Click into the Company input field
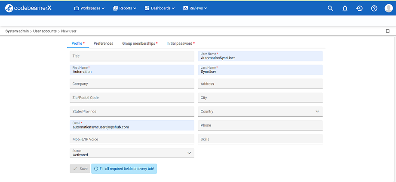This screenshot has width=396, height=182. [x=132, y=84]
